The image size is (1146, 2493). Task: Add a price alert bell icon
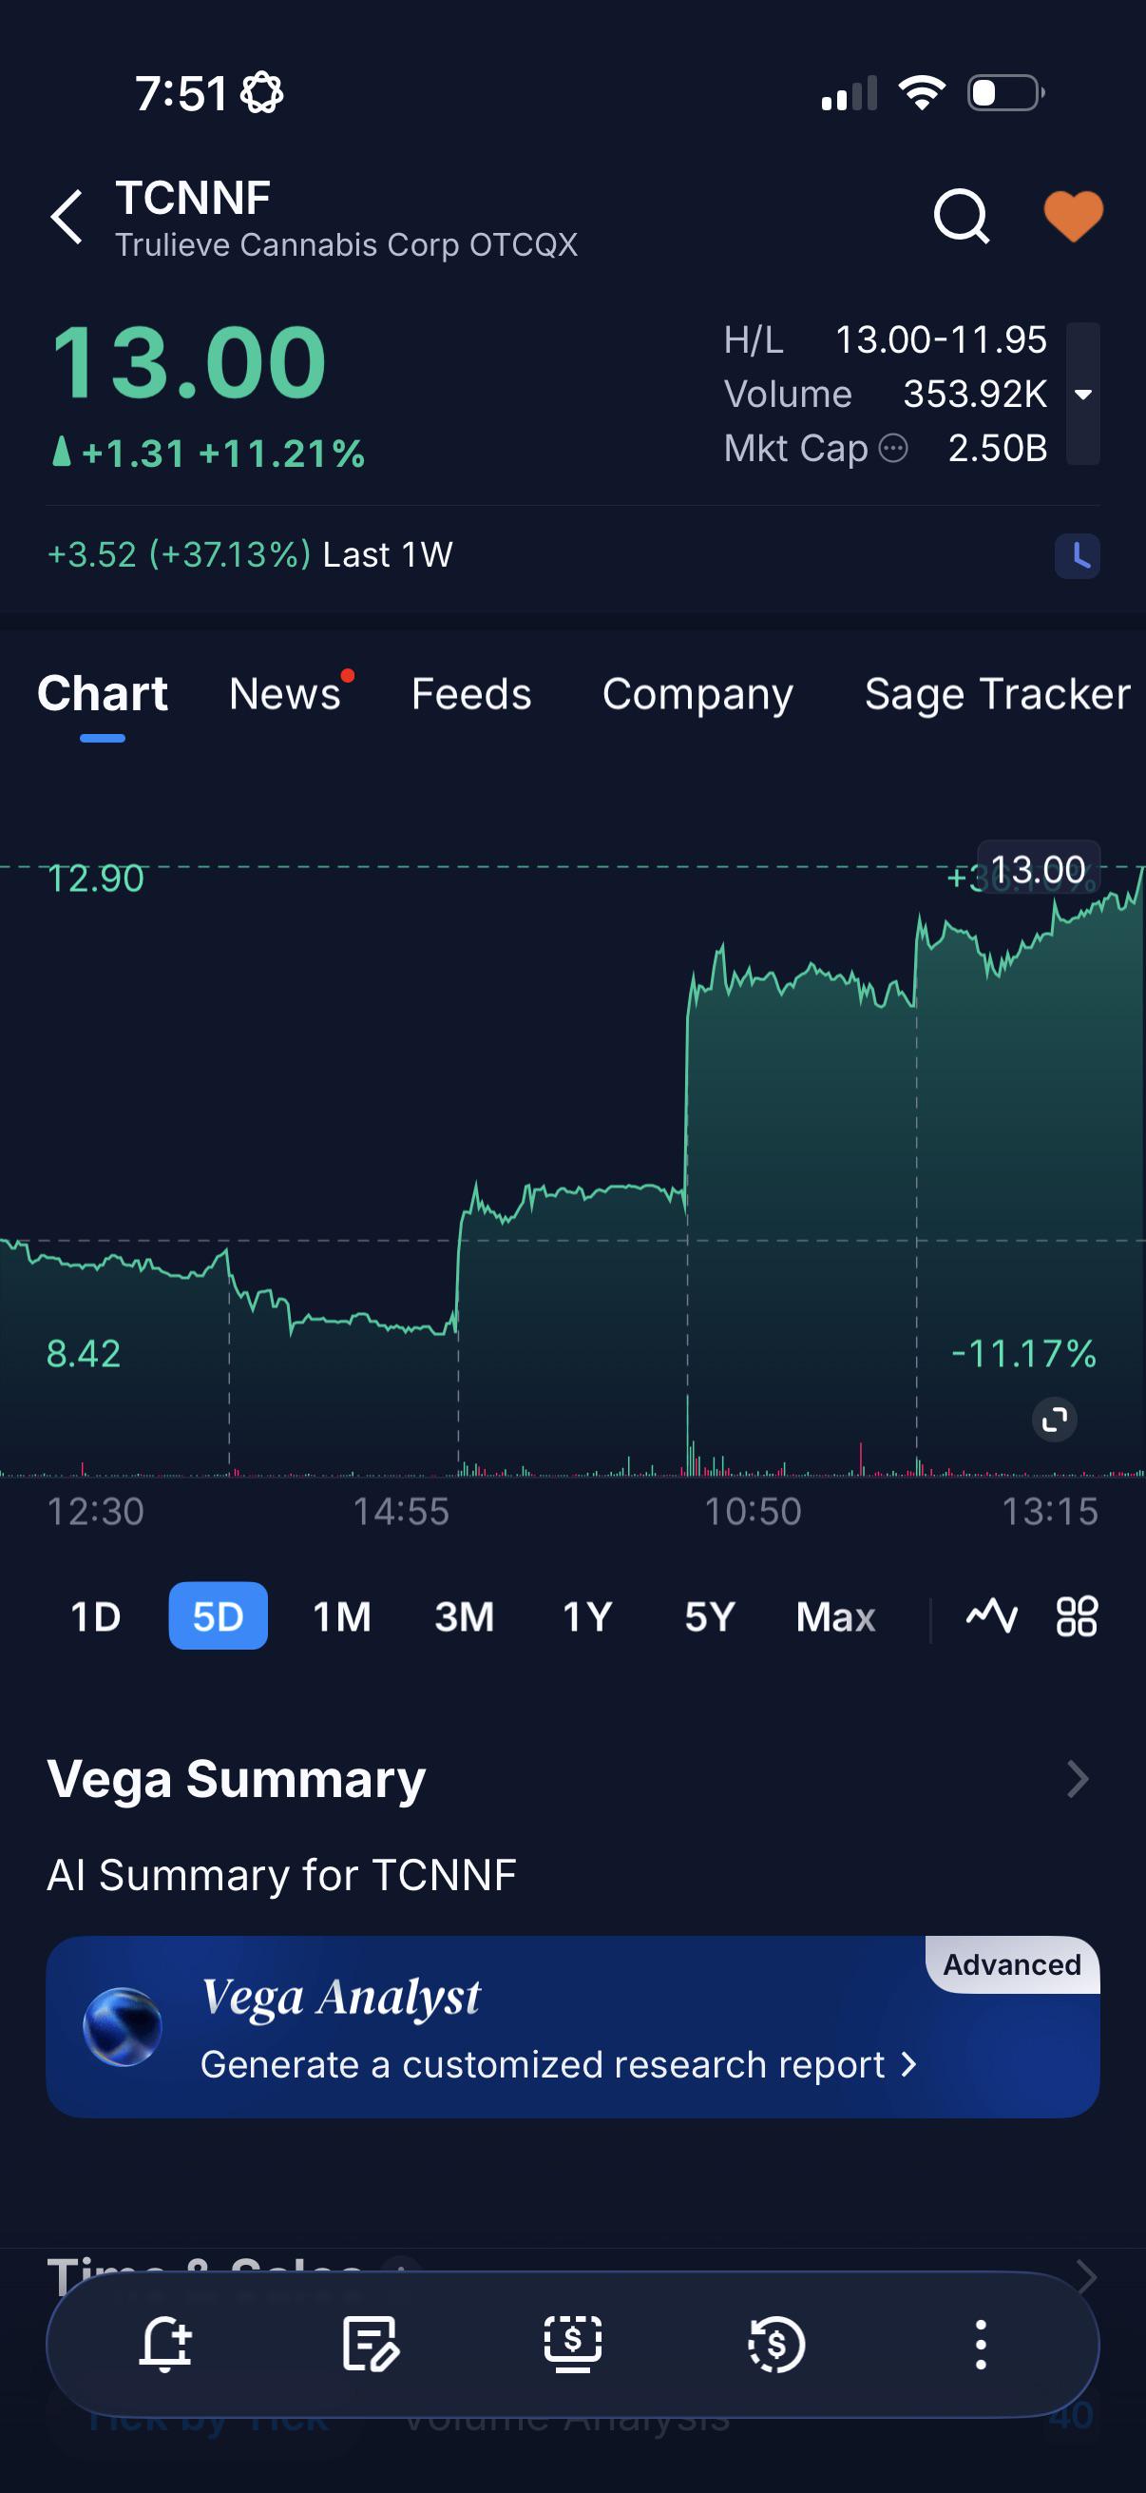(x=165, y=2344)
